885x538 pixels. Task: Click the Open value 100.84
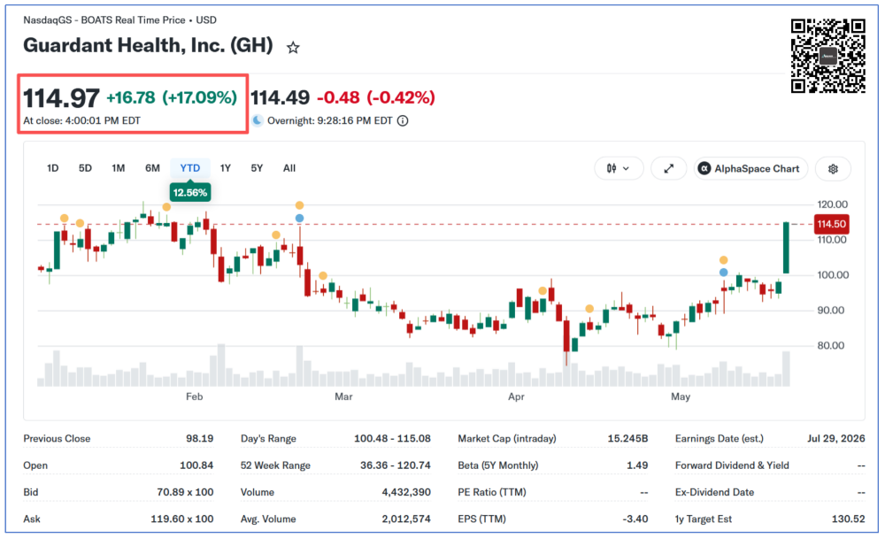pos(196,465)
